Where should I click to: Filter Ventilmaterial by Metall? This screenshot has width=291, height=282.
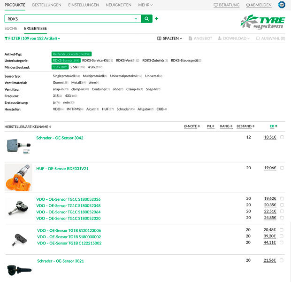78,83
